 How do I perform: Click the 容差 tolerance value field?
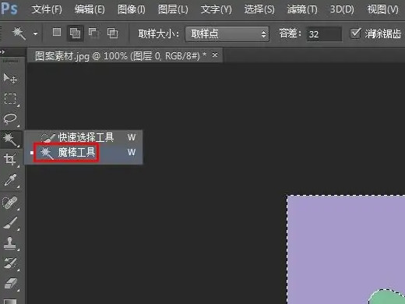(x=324, y=34)
